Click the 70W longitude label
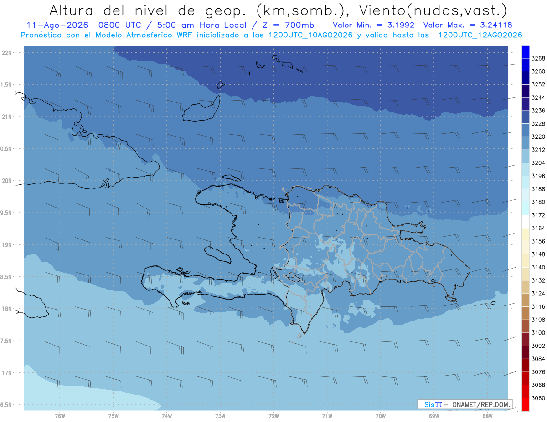 coord(380,416)
